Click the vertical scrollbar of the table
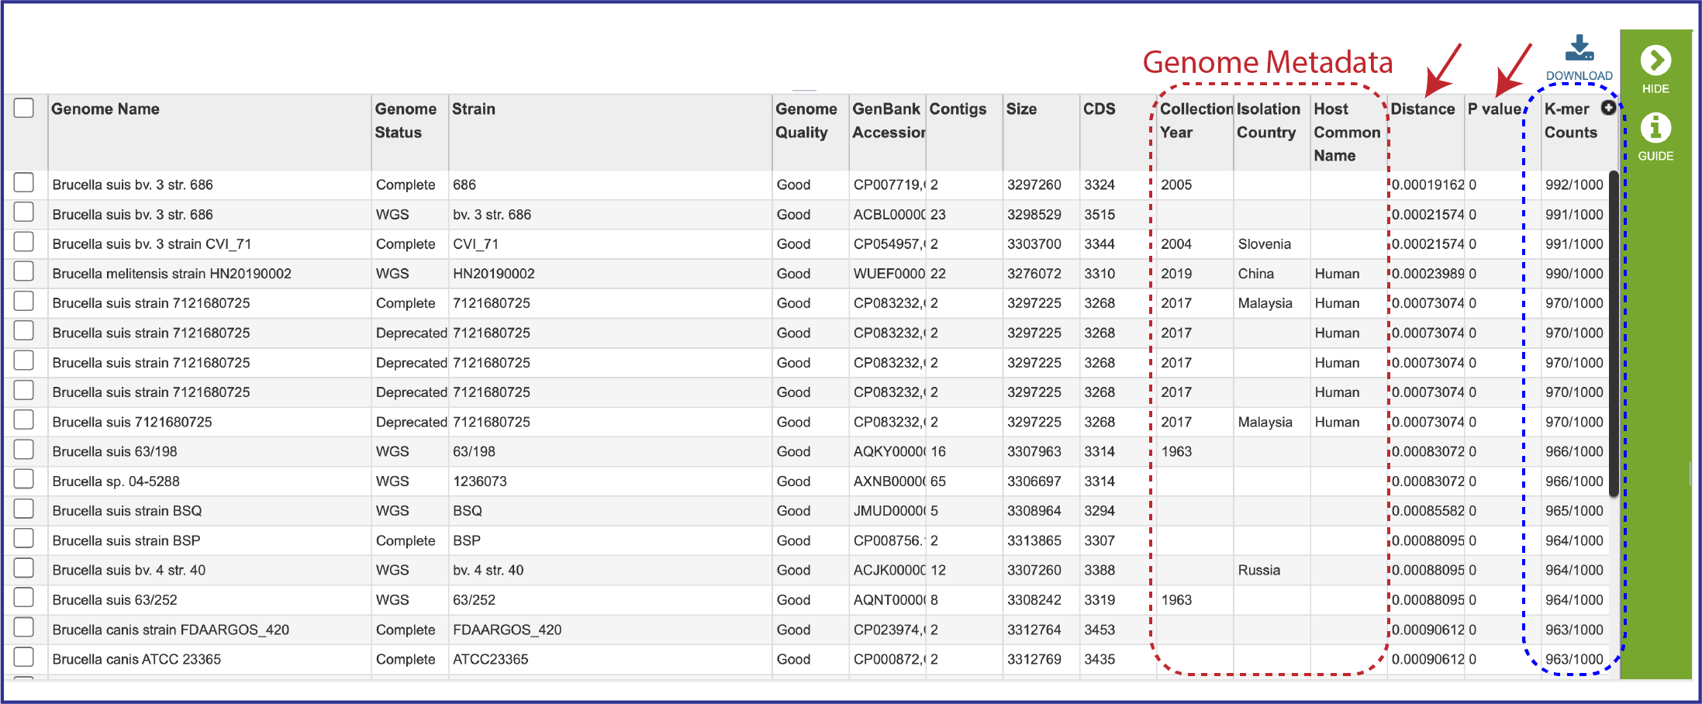This screenshot has width=1702, height=704. click(1614, 333)
